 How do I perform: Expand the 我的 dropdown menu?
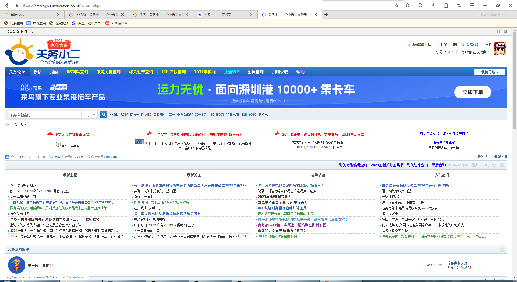[432, 45]
